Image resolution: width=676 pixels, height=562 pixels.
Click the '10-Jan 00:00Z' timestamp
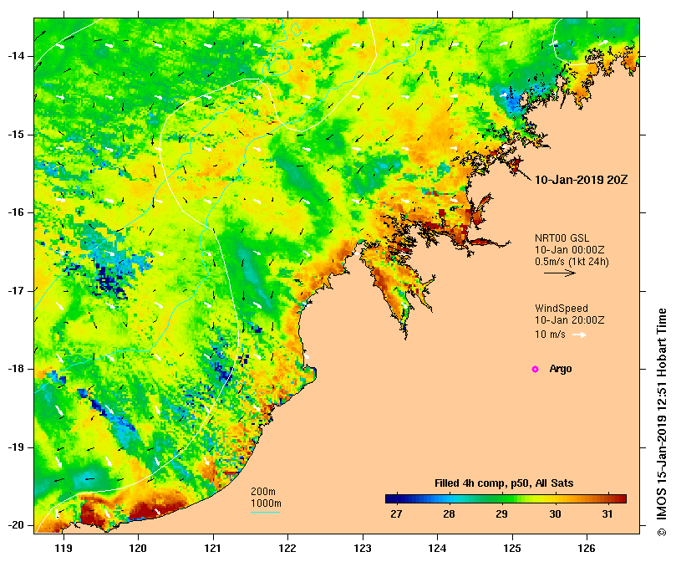(x=570, y=250)
